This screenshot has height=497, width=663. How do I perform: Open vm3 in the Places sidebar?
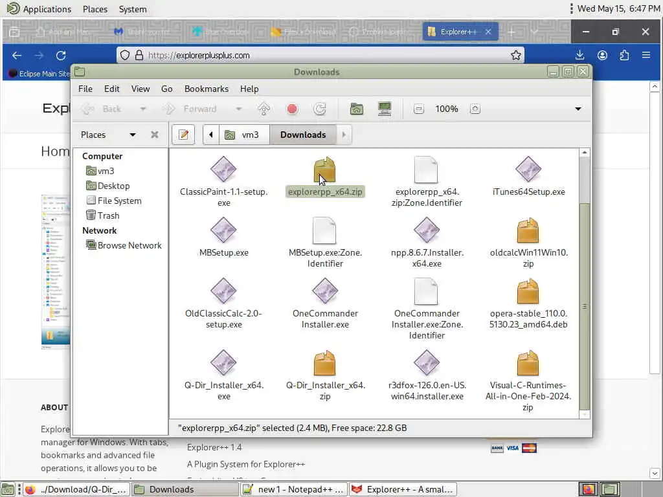[100, 171]
